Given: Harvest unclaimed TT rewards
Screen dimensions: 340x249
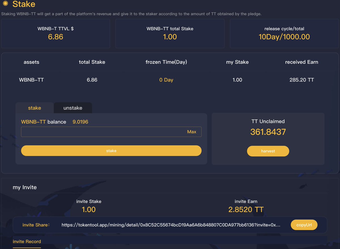Looking at the screenshot, I should click(x=268, y=151).
